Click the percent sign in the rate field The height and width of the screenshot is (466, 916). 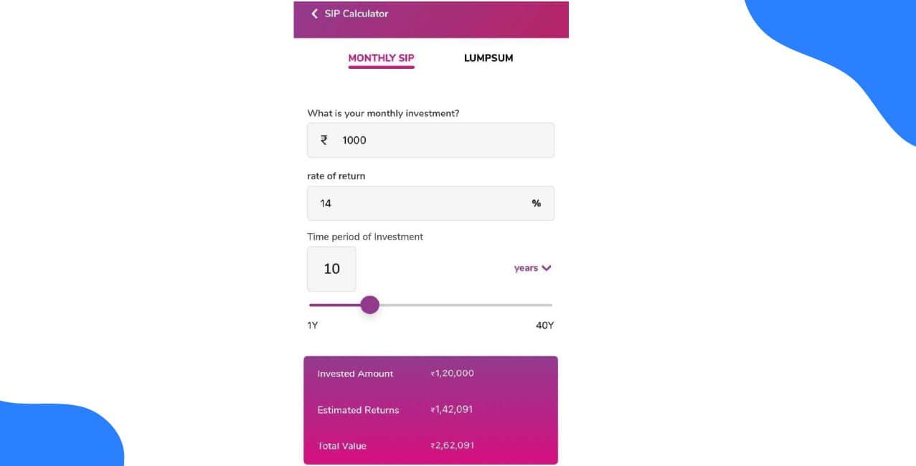coord(536,204)
